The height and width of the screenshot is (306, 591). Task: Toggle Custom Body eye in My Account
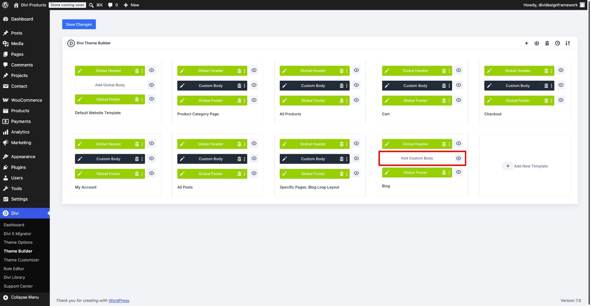pyautogui.click(x=151, y=158)
